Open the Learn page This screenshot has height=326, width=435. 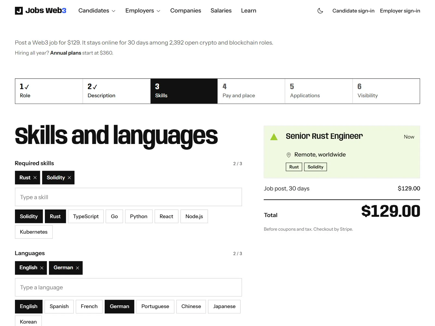point(248,11)
